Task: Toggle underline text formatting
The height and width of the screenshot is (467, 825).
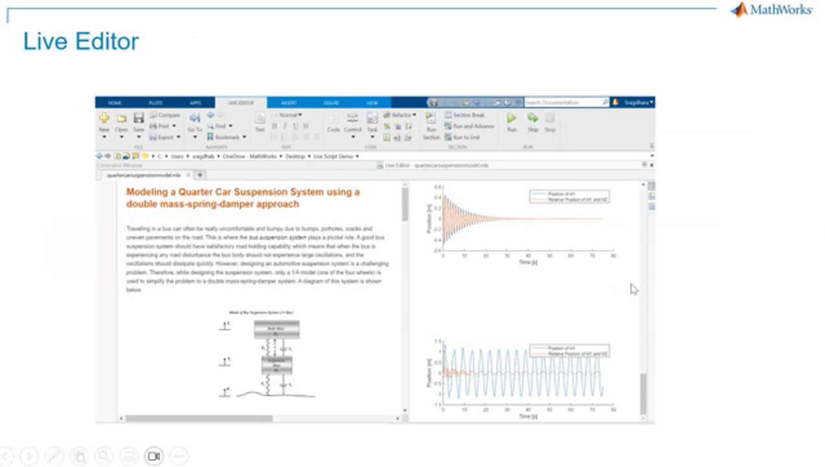Action: point(295,126)
